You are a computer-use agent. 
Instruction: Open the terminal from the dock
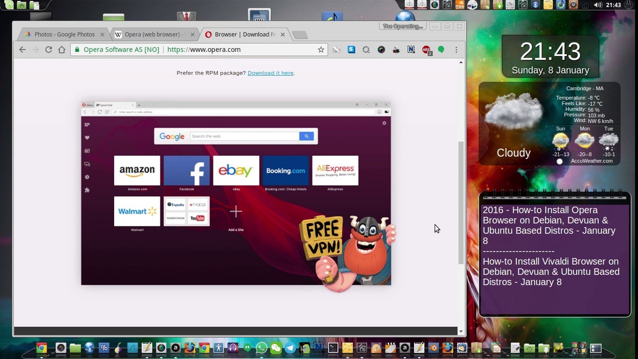(x=333, y=348)
